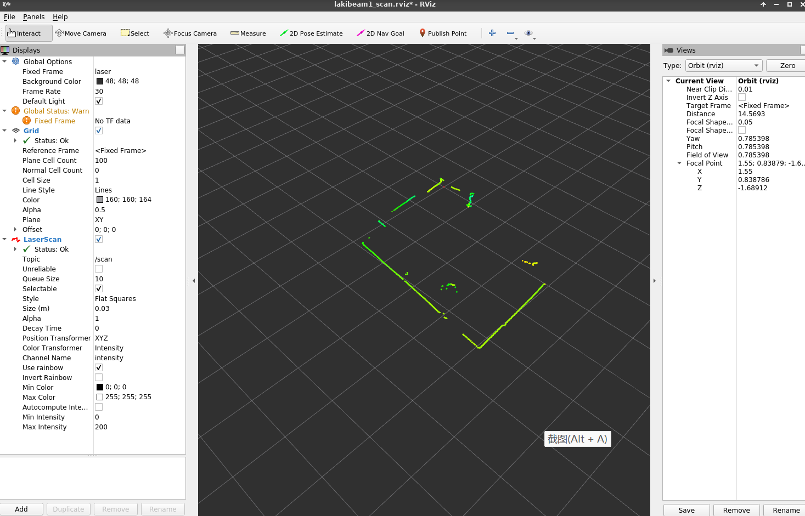Click the Publish Point tool

pos(443,33)
